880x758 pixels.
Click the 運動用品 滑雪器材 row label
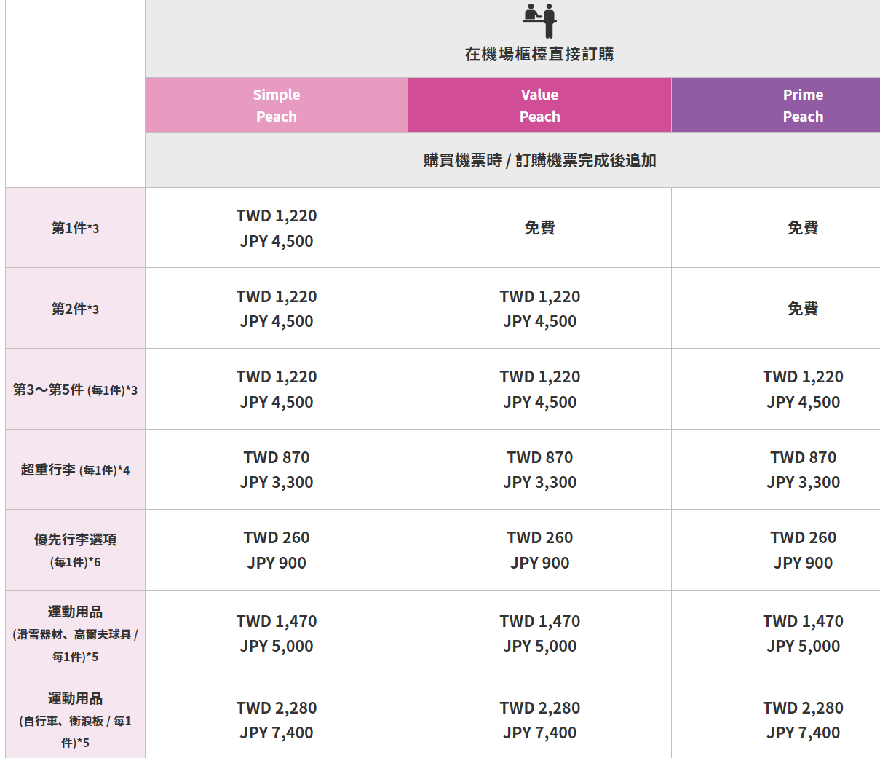point(76,633)
